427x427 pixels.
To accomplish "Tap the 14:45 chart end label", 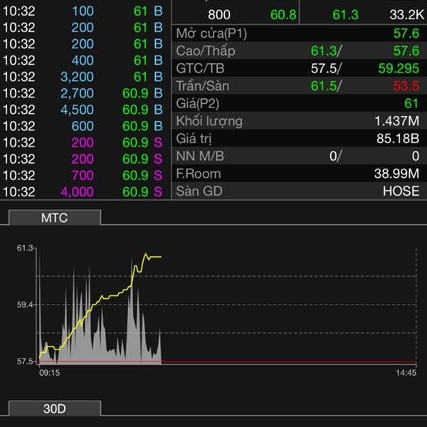I will (x=406, y=373).
